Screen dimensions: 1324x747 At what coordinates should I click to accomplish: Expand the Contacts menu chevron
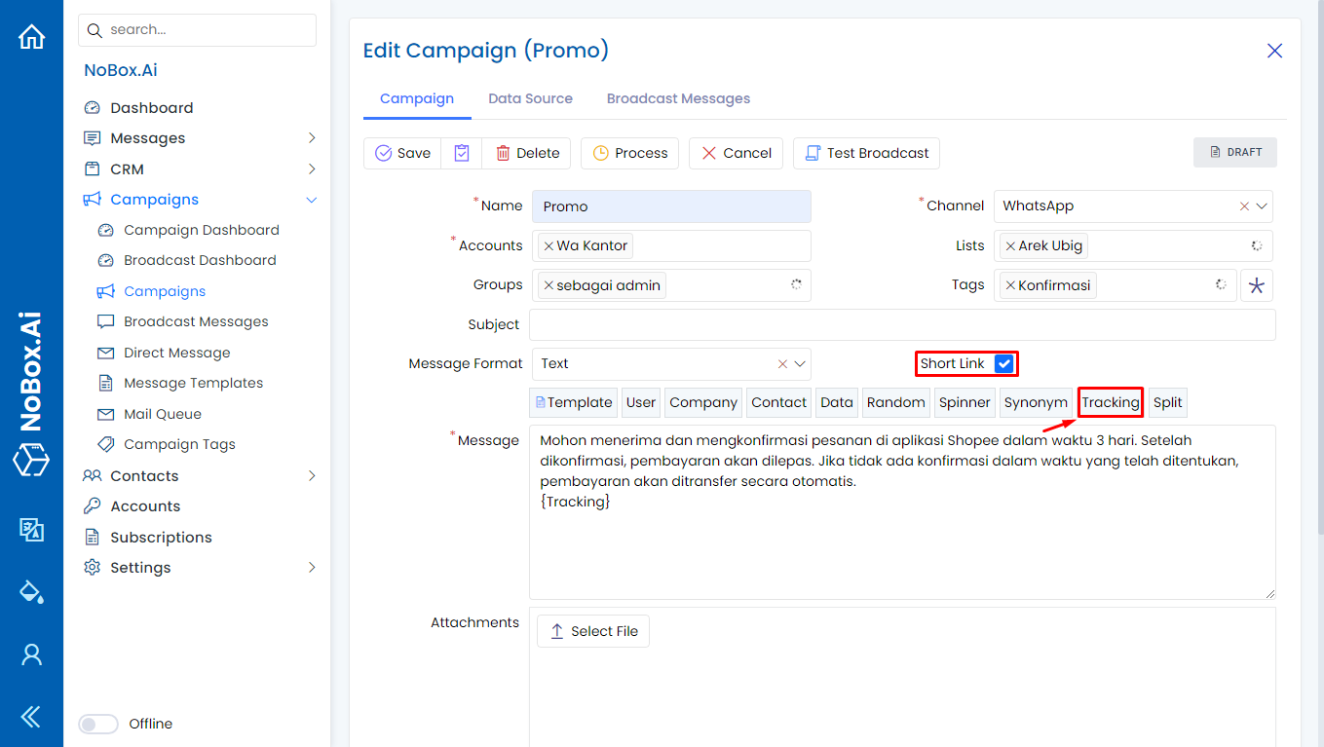tap(312, 476)
